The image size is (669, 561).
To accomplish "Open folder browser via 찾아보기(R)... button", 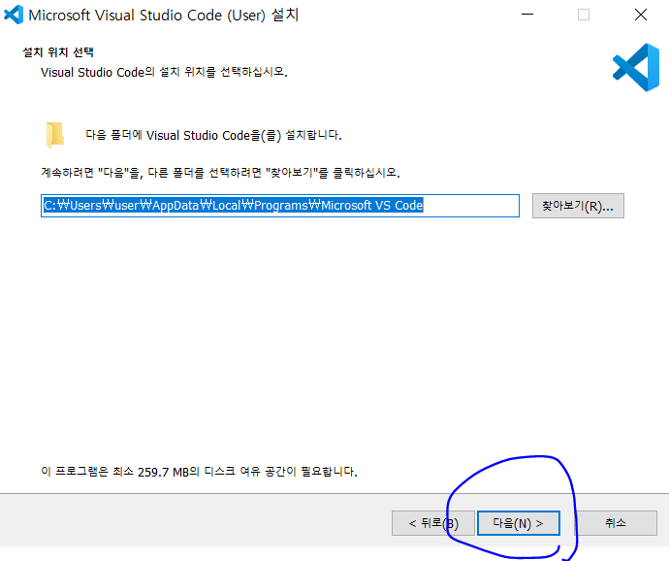I will pos(578,206).
